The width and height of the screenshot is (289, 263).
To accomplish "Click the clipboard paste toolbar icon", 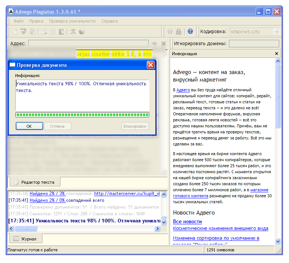I will [62, 32].
